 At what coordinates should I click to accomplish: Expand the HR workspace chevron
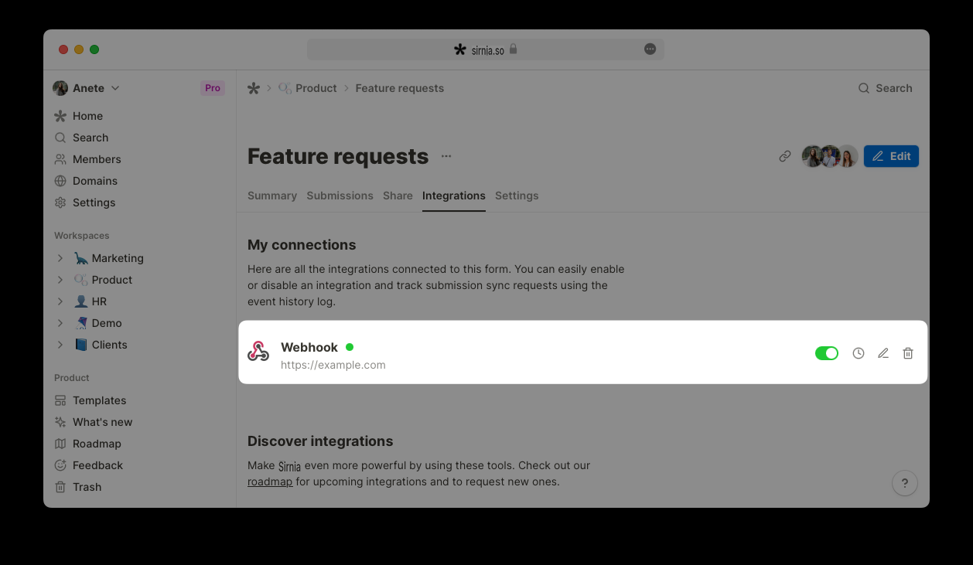(60, 301)
